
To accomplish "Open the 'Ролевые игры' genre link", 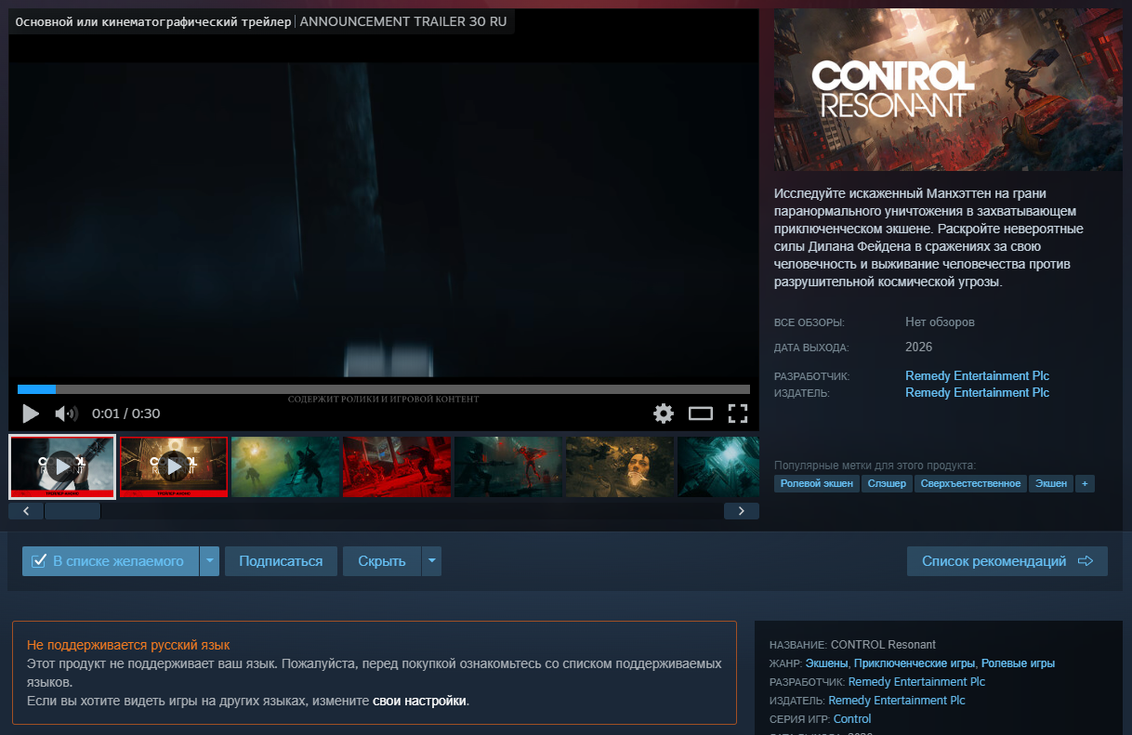I will click(1018, 663).
